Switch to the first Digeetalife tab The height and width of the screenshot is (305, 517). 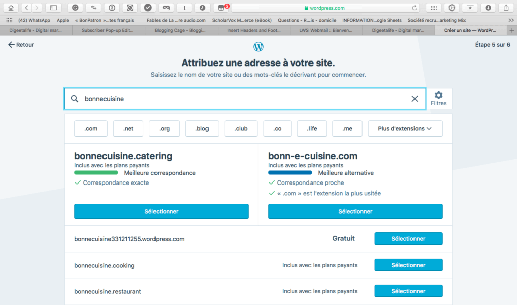(36, 30)
